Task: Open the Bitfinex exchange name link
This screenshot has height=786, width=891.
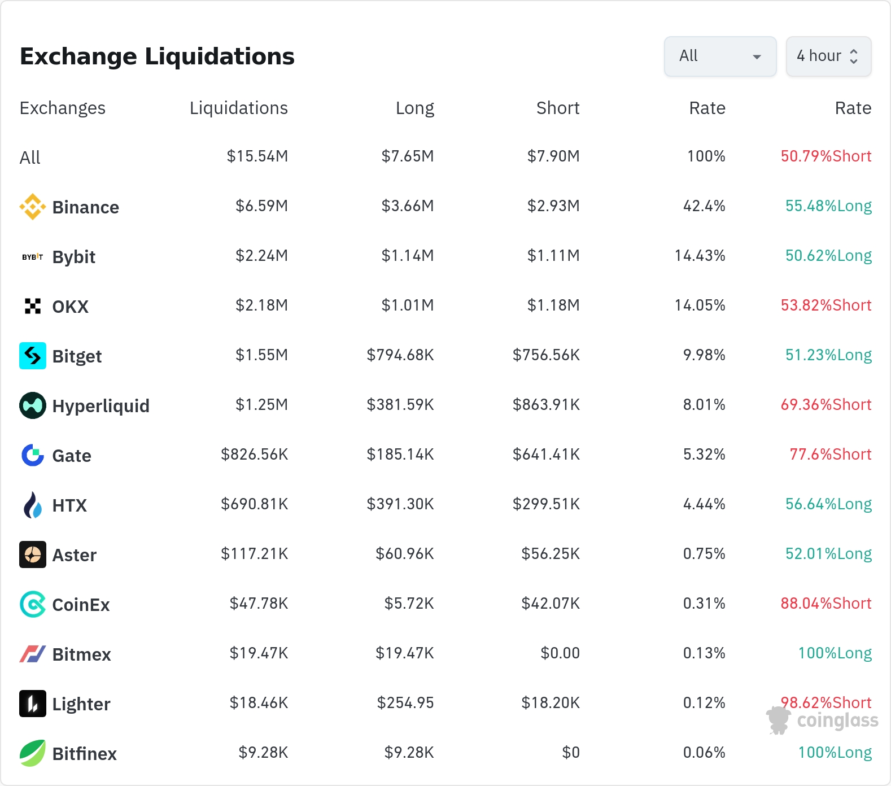Action: [84, 754]
